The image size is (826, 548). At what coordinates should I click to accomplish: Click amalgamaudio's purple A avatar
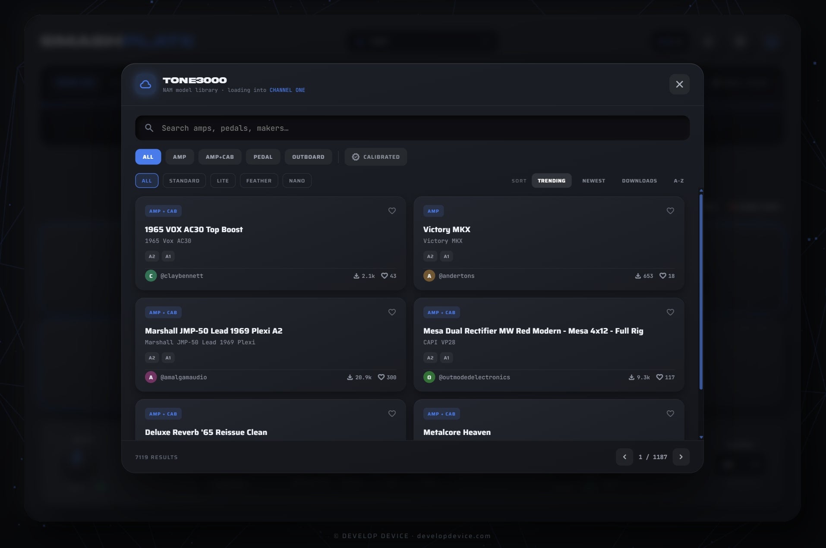(151, 377)
